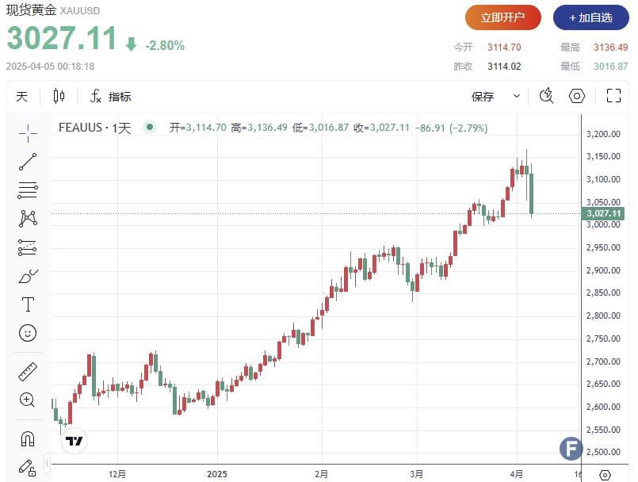Expand the arrow beside 保存
Image resolution: width=638 pixels, height=482 pixels.
pos(517,96)
